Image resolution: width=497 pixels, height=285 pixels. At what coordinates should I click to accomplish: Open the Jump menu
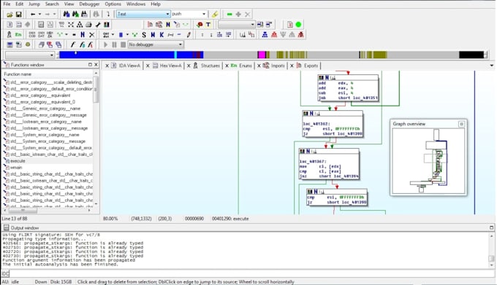click(34, 4)
